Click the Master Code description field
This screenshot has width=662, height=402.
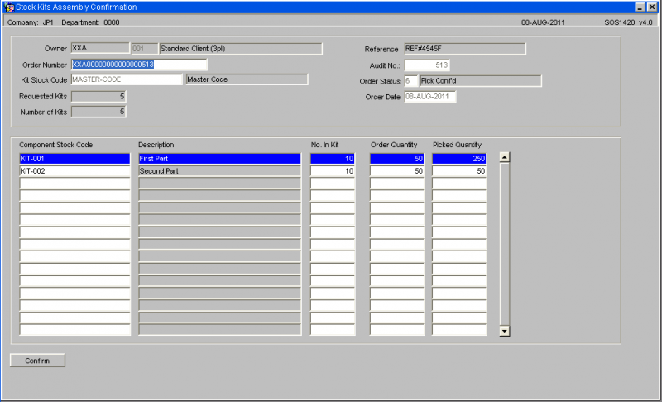pos(247,79)
